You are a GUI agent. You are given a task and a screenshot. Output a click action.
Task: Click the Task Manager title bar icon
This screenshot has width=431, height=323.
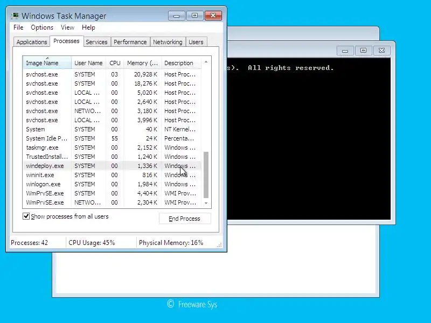coord(15,16)
